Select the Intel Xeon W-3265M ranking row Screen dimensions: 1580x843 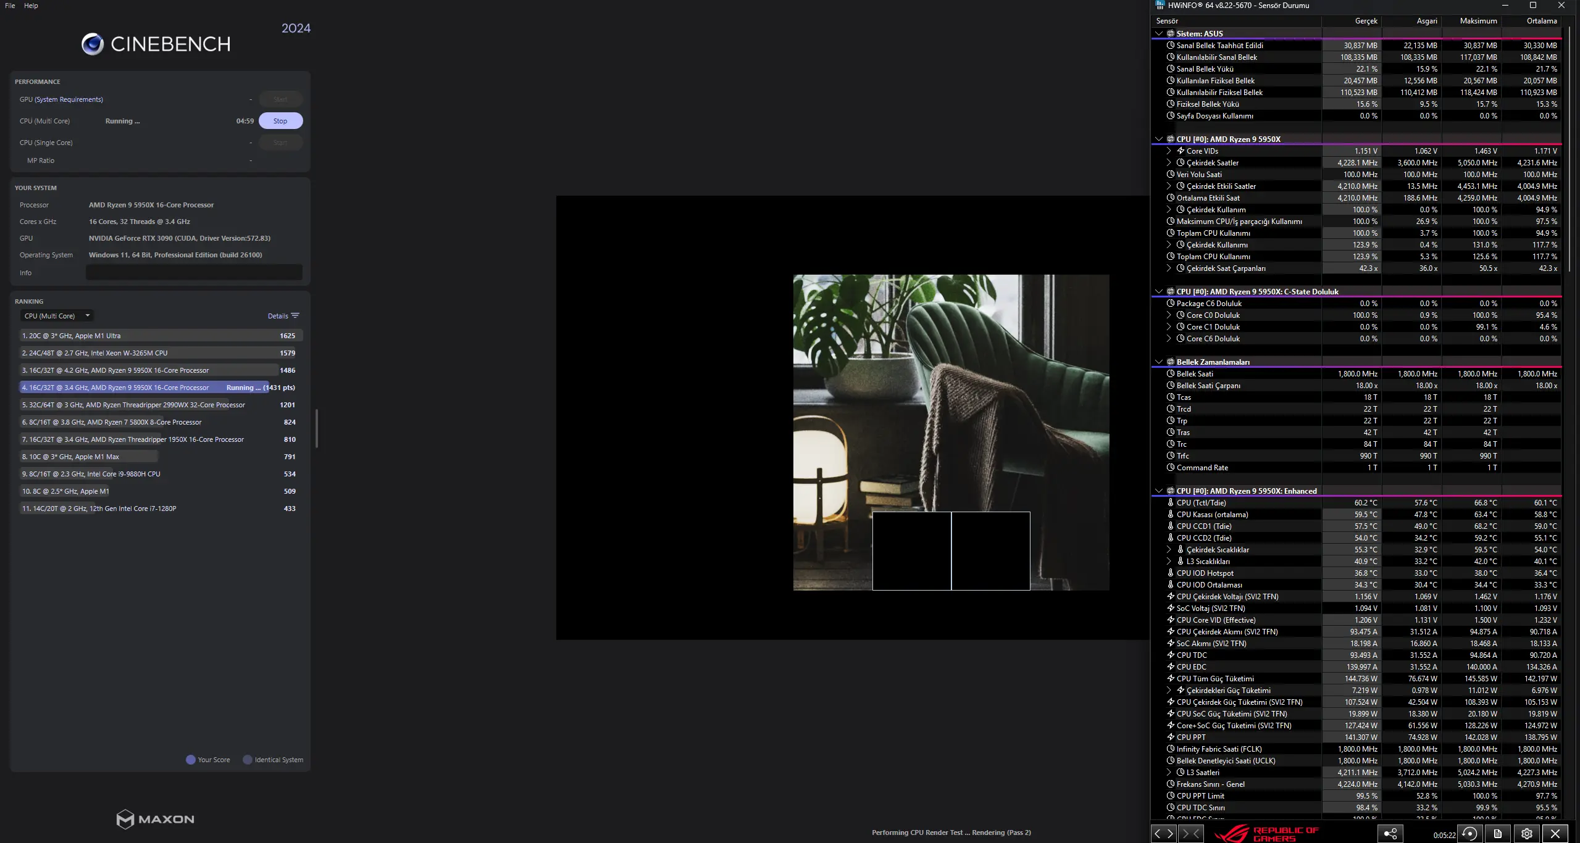(x=161, y=353)
